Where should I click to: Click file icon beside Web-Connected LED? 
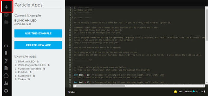coord(49,65)
